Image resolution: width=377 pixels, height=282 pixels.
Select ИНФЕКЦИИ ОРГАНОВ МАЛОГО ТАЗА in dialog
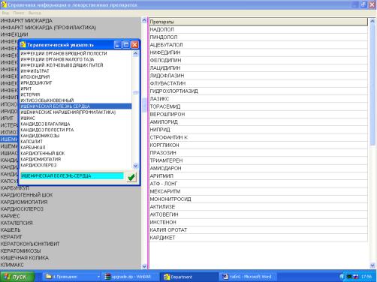(76, 59)
